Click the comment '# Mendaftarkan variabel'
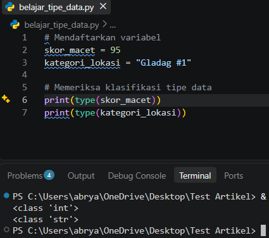Viewport: 269px width, 238px height. coord(103,38)
